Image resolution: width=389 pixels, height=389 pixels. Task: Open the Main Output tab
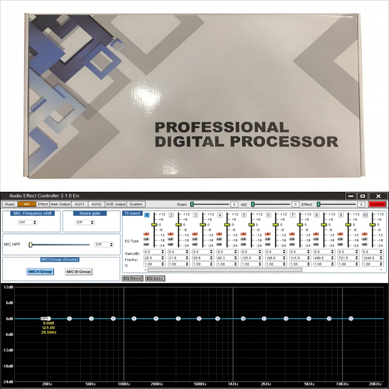60,204
